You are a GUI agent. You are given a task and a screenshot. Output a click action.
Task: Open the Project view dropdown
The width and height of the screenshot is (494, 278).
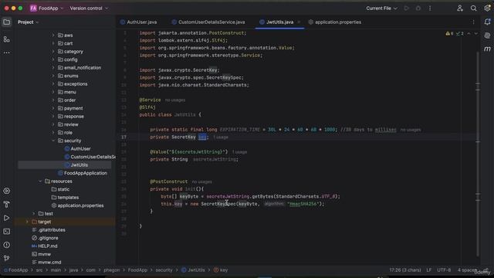[x=28, y=22]
